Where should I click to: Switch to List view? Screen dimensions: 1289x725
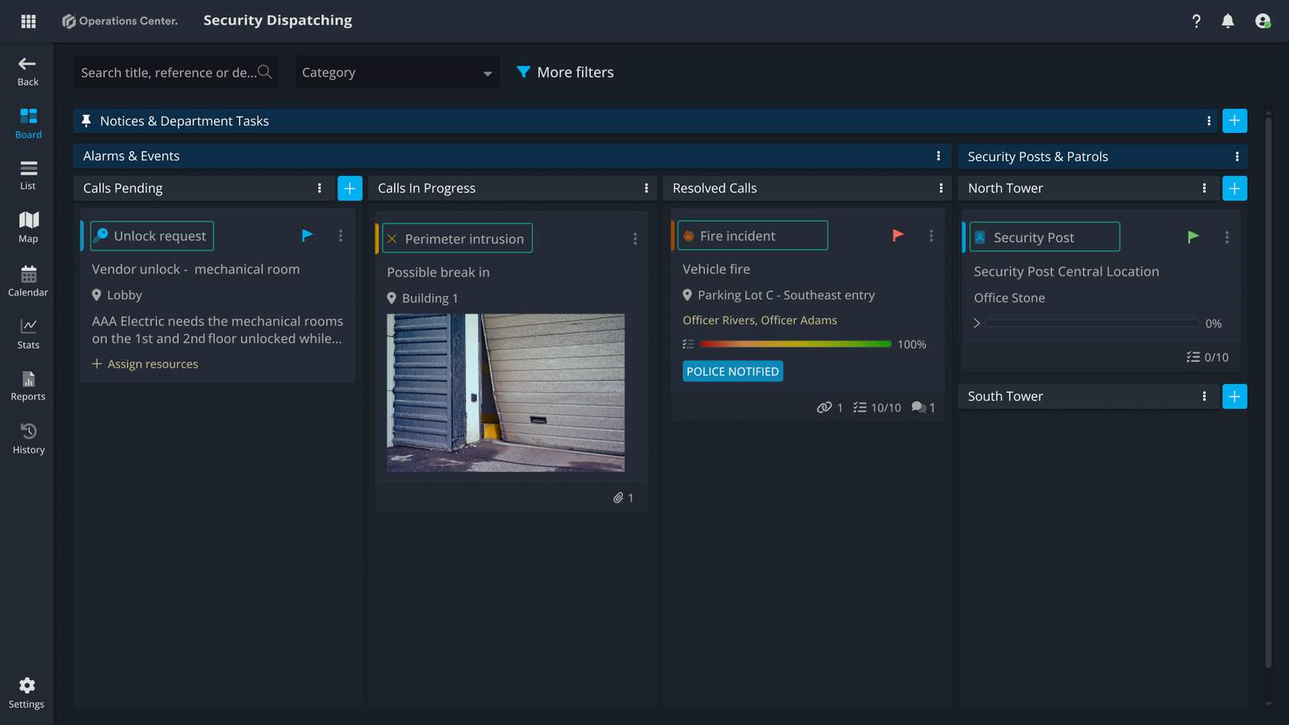click(x=28, y=175)
